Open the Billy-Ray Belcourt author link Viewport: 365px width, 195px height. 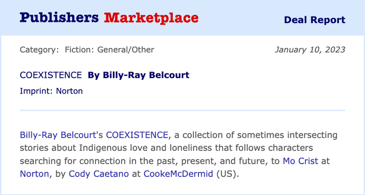tap(58, 135)
